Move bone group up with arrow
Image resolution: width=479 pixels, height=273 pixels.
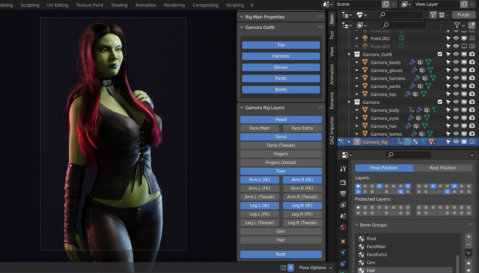tap(468, 263)
